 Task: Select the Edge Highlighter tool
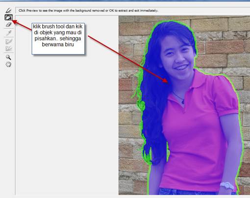coord(8,11)
